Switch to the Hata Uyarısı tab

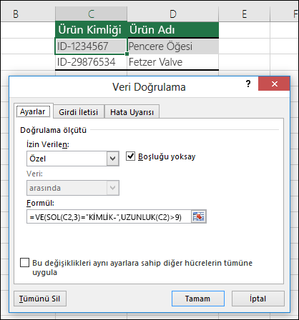(x=132, y=112)
